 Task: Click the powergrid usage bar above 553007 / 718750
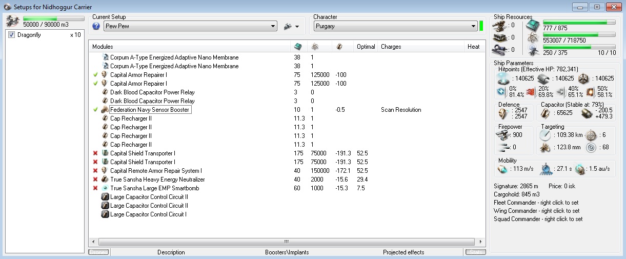coord(579,34)
